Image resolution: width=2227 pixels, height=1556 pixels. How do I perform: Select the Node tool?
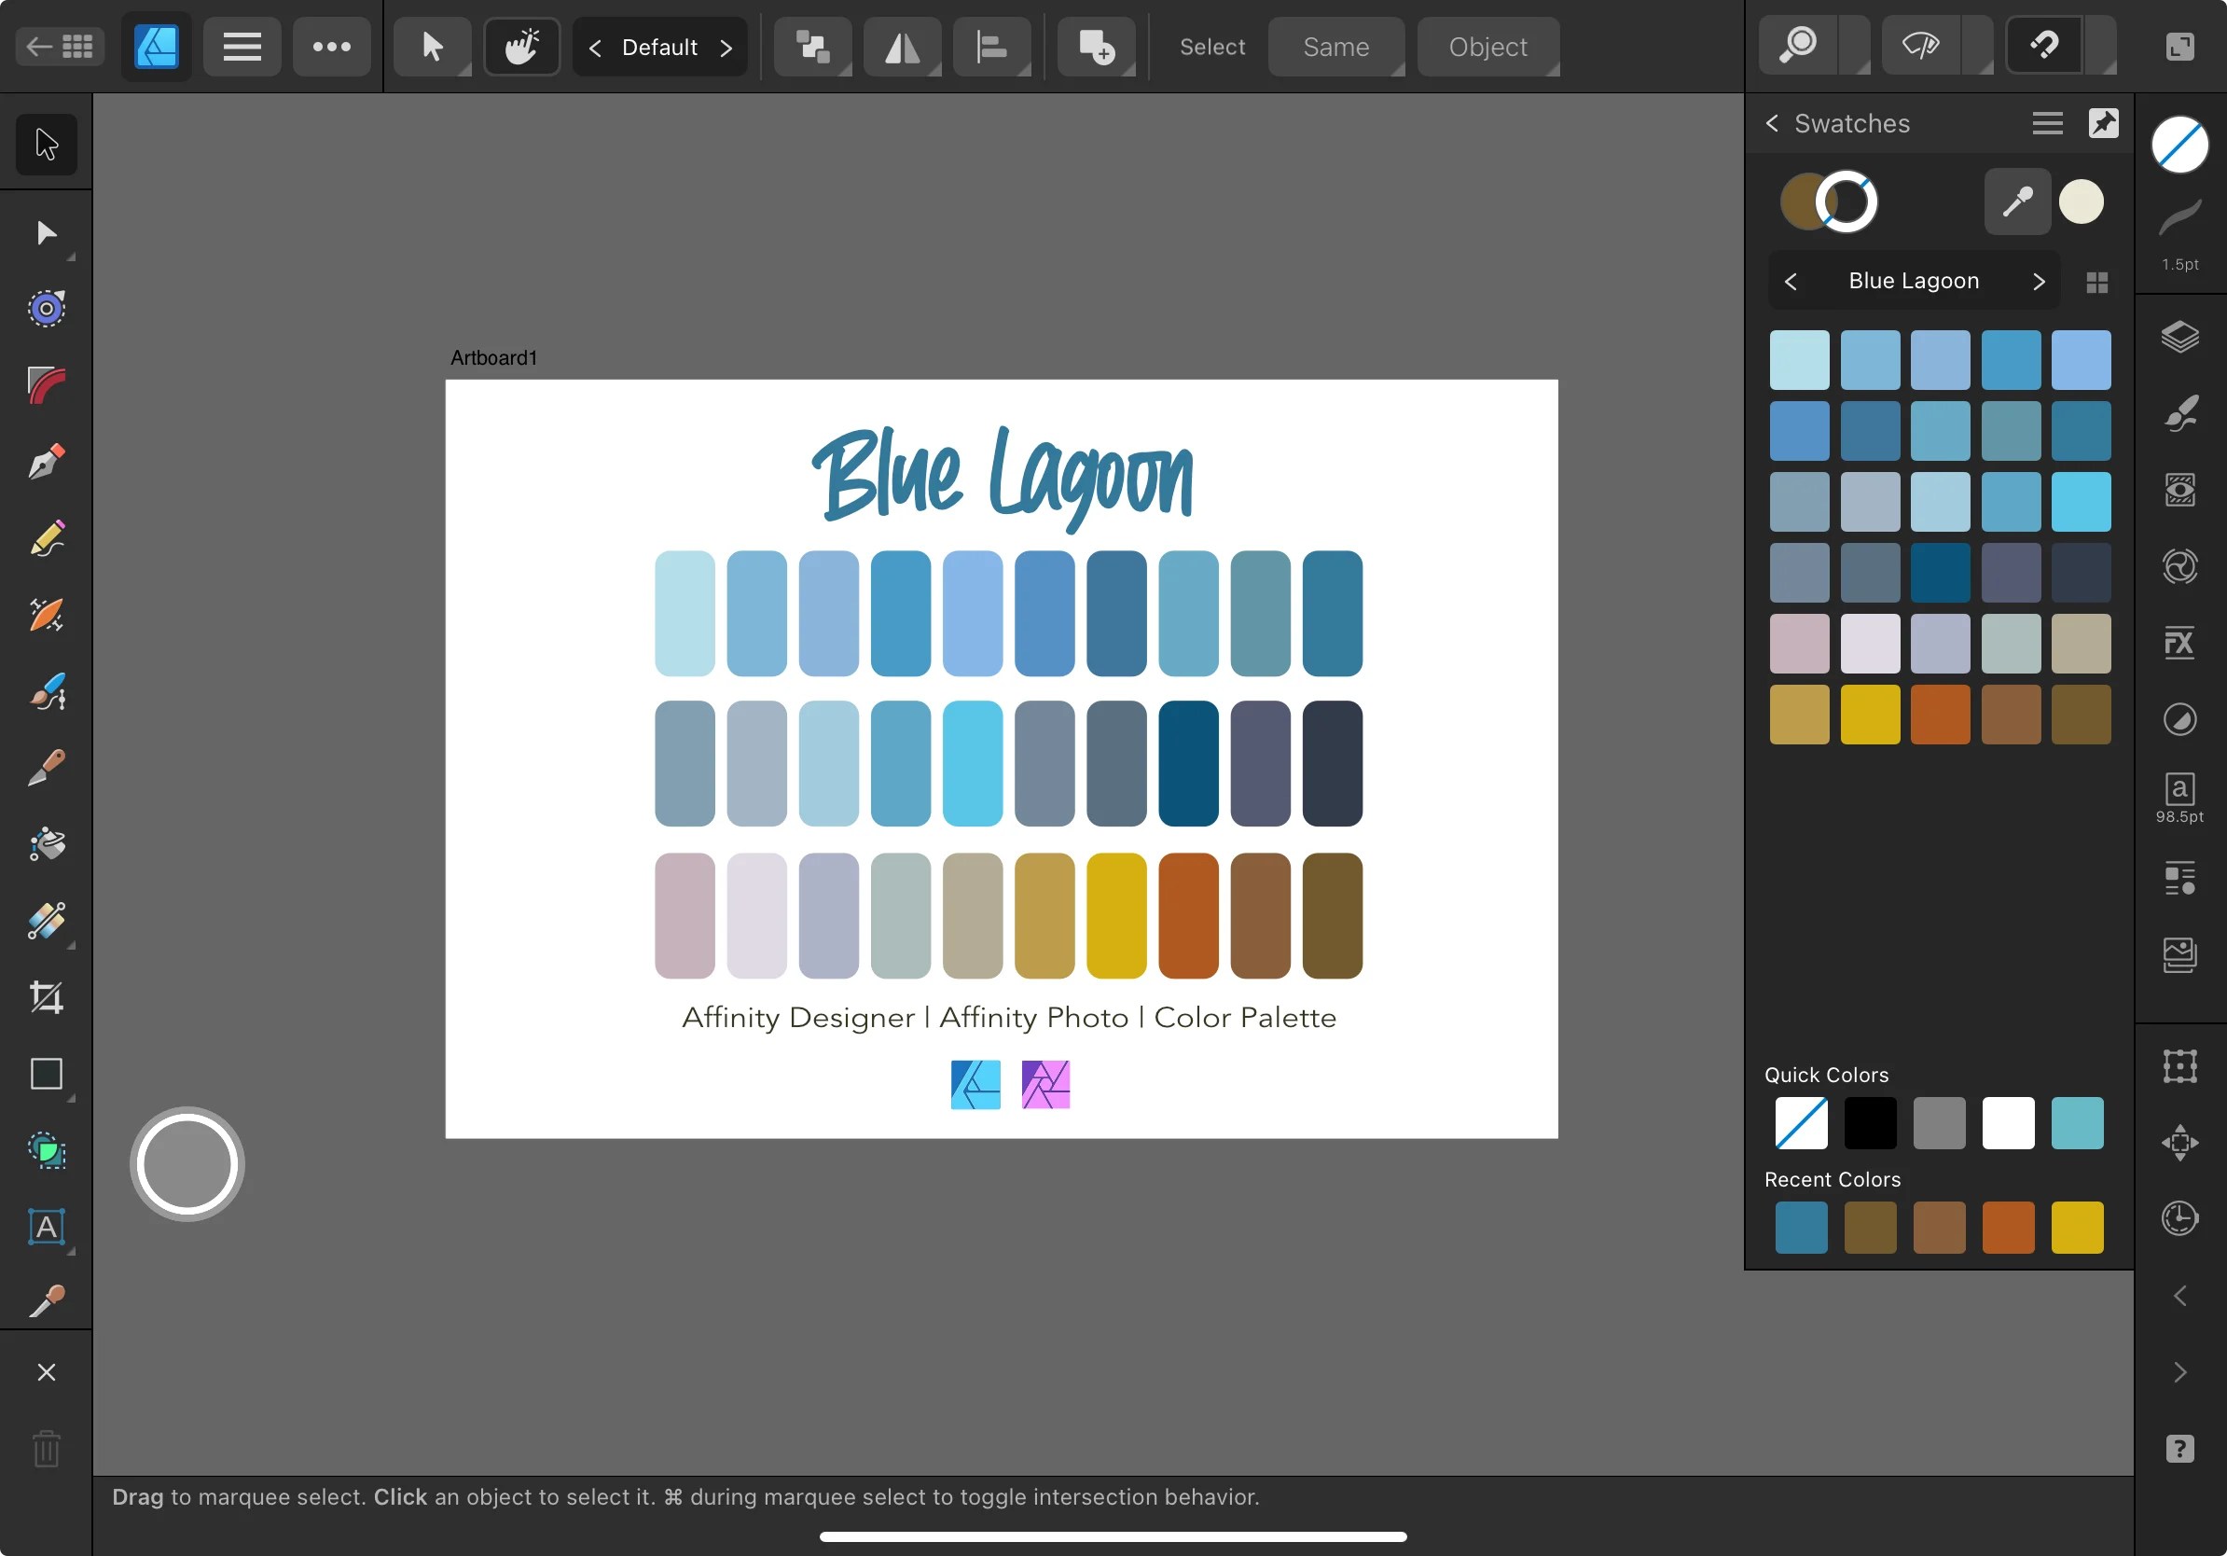coord(46,233)
